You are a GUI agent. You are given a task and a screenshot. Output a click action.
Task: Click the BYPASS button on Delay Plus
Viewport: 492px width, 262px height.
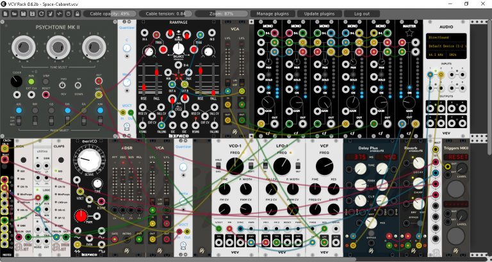(371, 233)
